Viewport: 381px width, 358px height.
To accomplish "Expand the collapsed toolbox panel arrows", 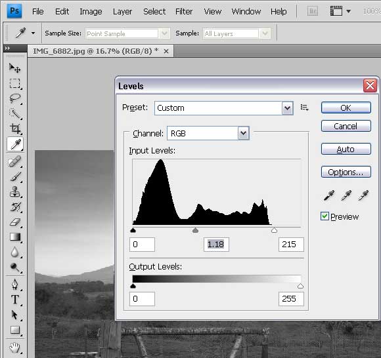I will click(7, 49).
